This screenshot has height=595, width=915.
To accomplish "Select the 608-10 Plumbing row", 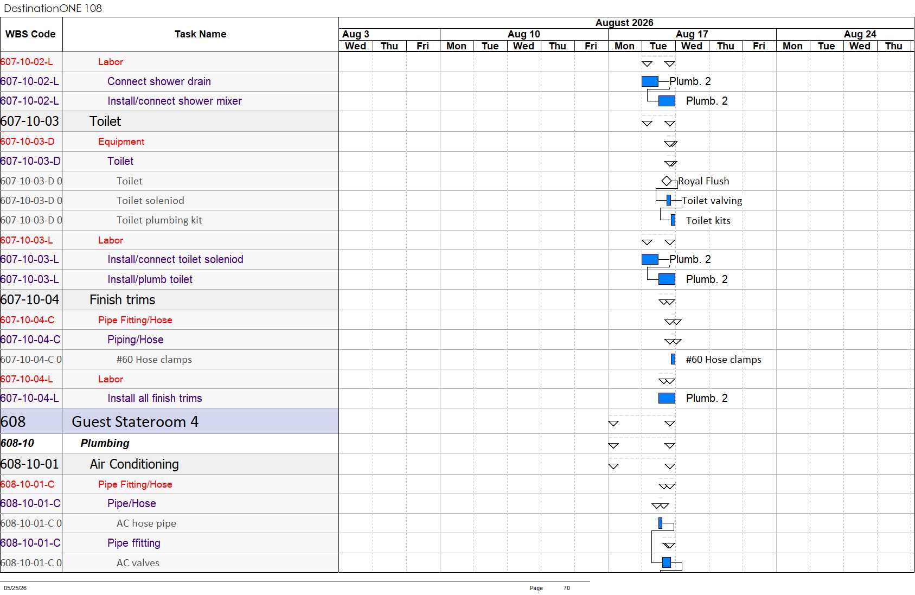I will [169, 443].
